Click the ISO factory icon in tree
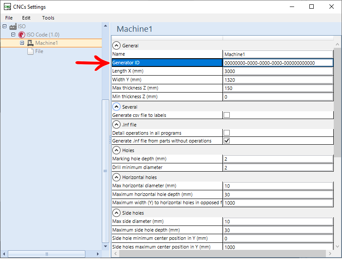The image size is (342, 262). point(13,27)
